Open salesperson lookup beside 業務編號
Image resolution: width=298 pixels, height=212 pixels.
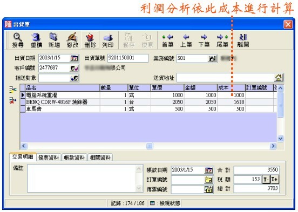(212, 58)
